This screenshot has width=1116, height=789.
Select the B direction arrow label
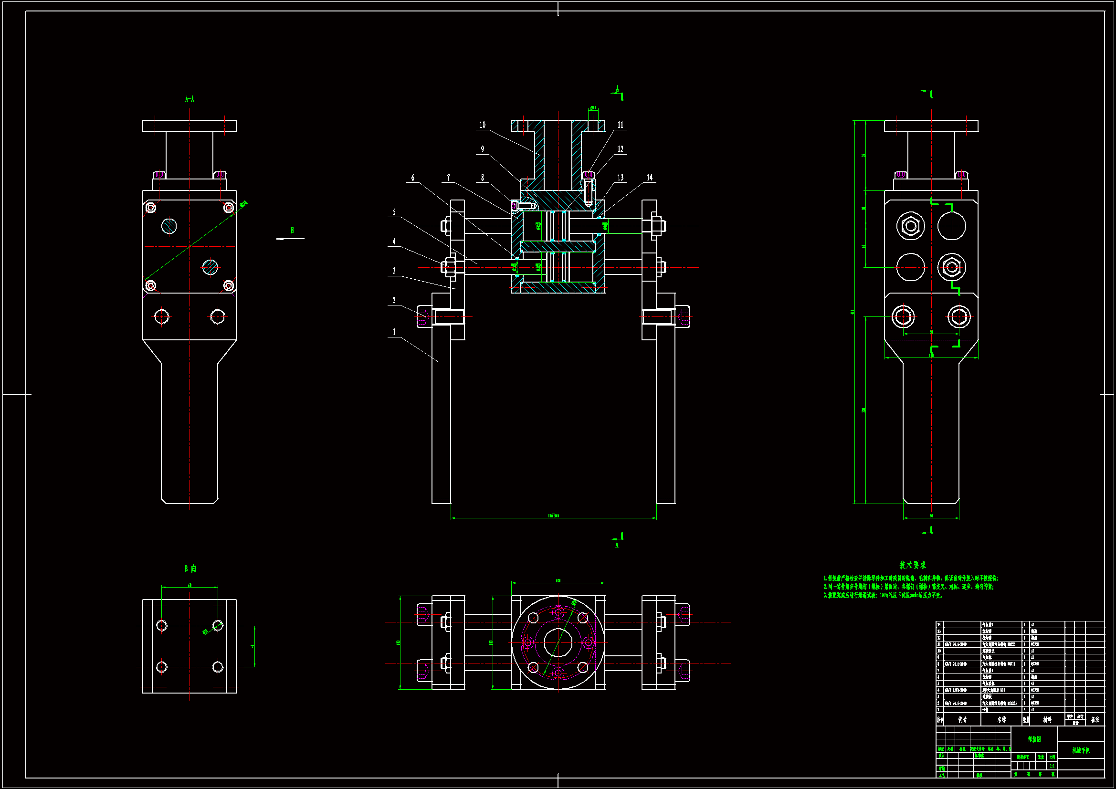point(292,231)
